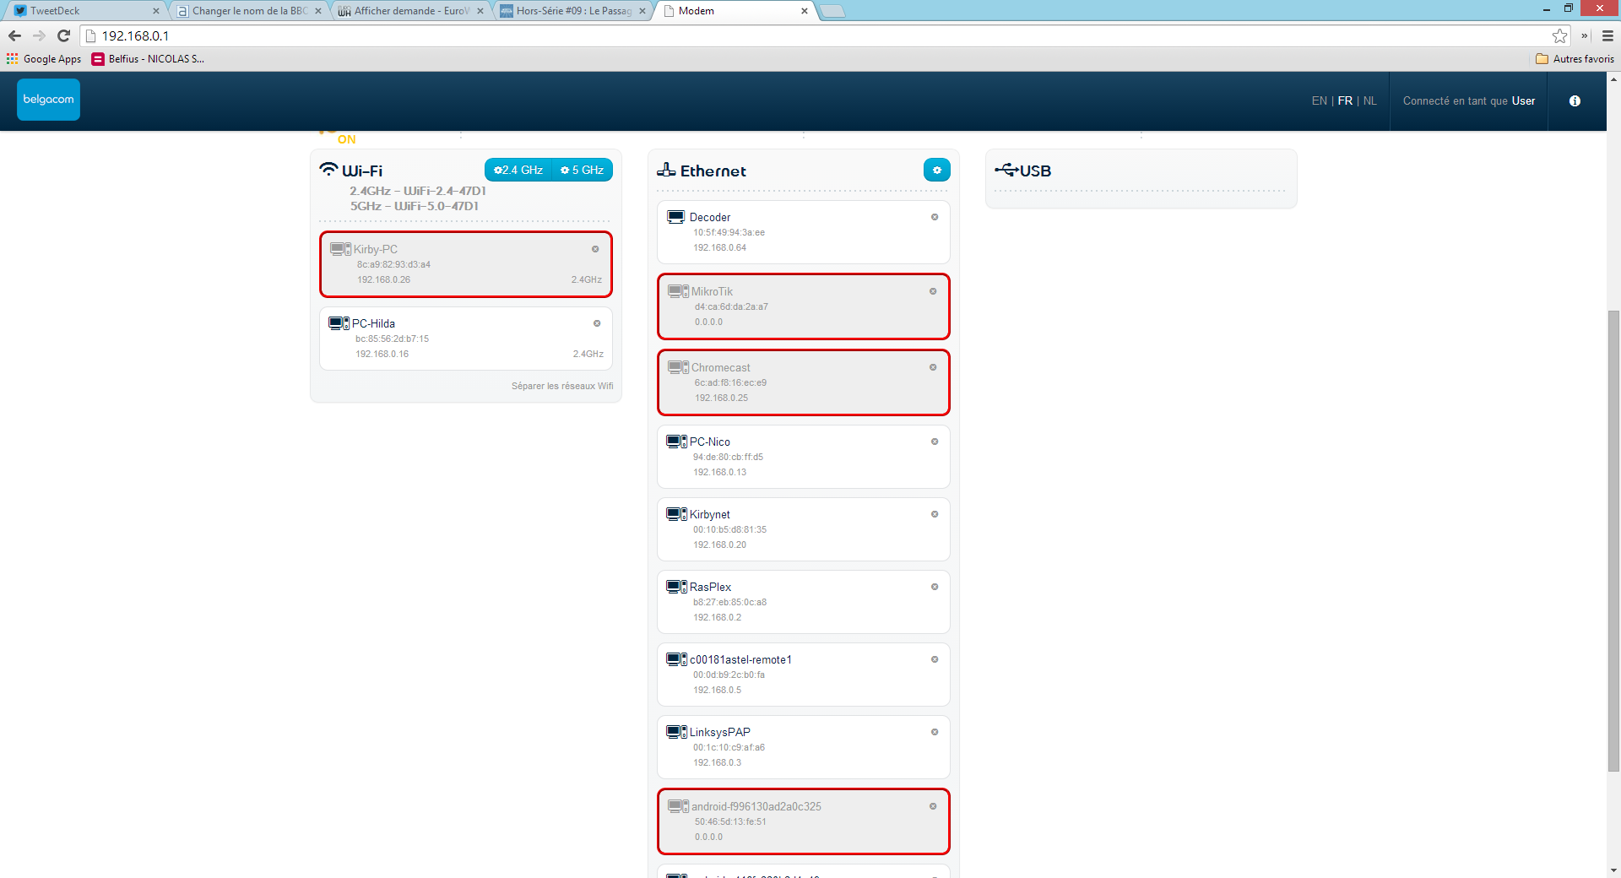The image size is (1621, 878).
Task: Open Autres favoris bookmarks folder
Action: coord(1575,59)
